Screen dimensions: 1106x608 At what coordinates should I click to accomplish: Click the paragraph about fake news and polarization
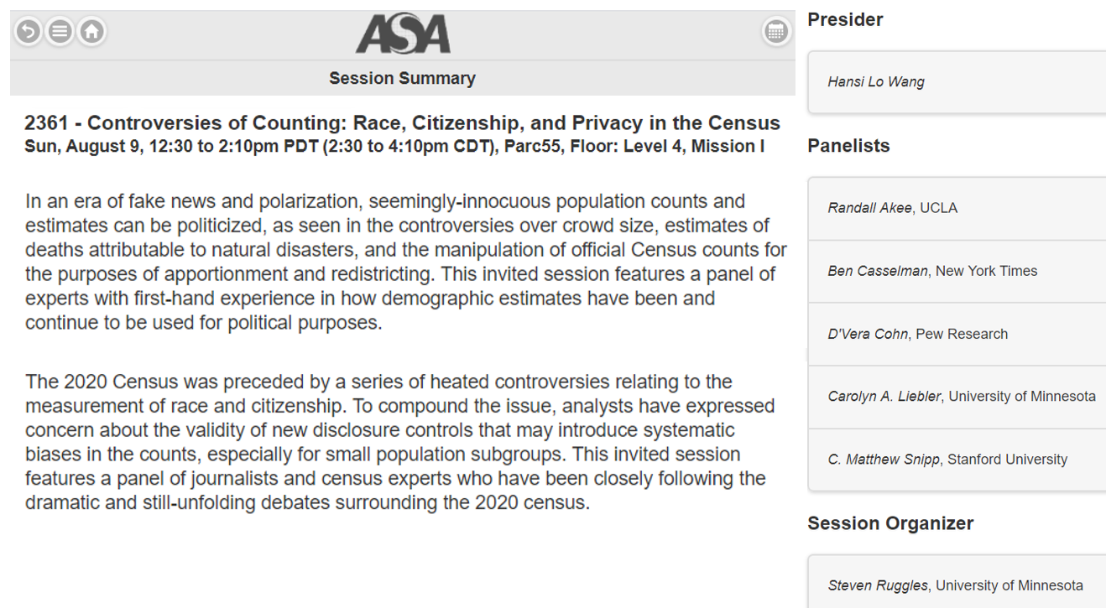click(x=406, y=262)
